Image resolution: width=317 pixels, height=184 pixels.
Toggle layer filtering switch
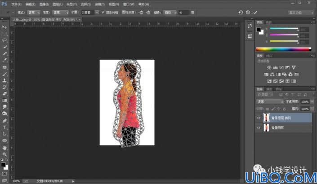point(313,95)
